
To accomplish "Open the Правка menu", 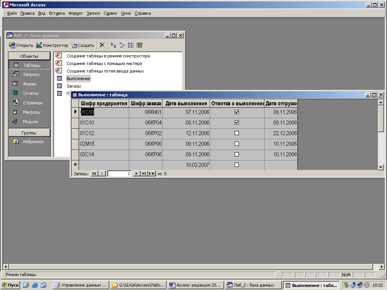I will 27,13.
